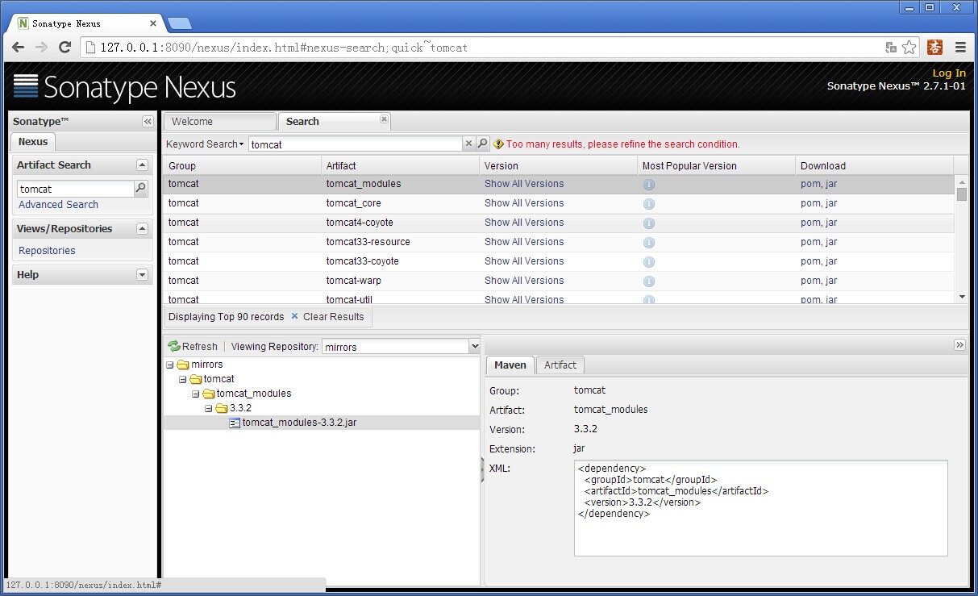
Task: Switch to the Artifact details tab
Action: coord(560,365)
